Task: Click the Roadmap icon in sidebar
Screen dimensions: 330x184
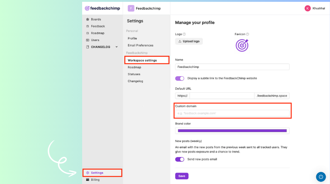Action: click(x=87, y=33)
